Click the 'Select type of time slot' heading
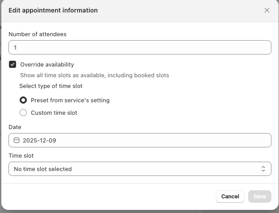This screenshot has width=279, height=213. [x=51, y=86]
